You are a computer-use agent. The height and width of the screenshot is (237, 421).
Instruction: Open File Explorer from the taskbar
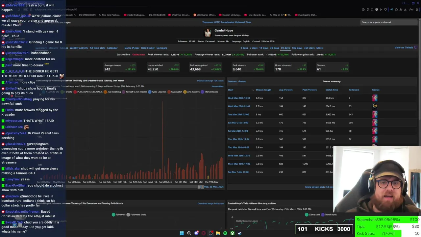tap(218, 233)
